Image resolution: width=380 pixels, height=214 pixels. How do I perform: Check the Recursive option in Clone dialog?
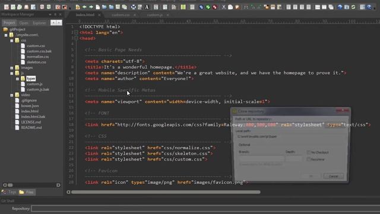309,159
